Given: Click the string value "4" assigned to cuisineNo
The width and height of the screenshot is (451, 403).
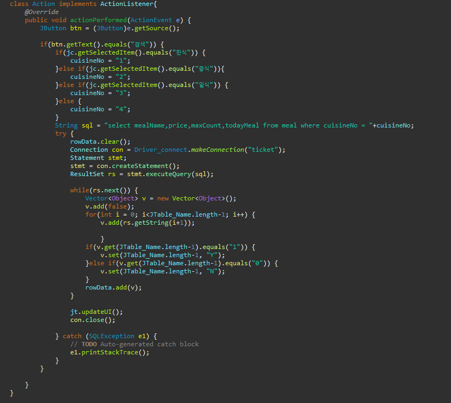Looking at the screenshot, I should pos(121,109).
